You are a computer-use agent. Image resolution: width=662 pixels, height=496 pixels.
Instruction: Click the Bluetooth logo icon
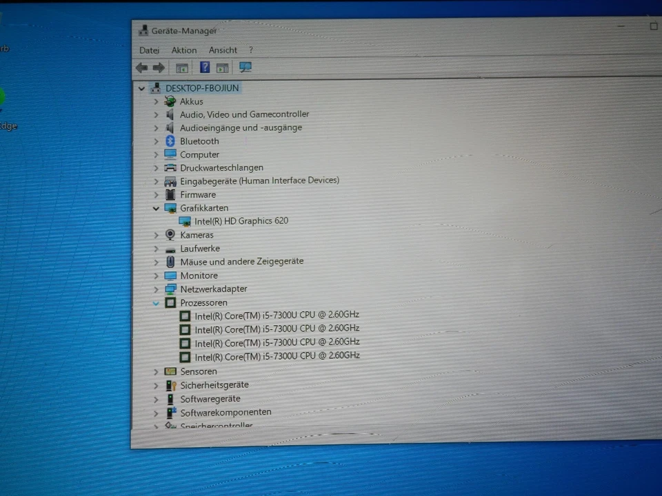click(x=170, y=141)
